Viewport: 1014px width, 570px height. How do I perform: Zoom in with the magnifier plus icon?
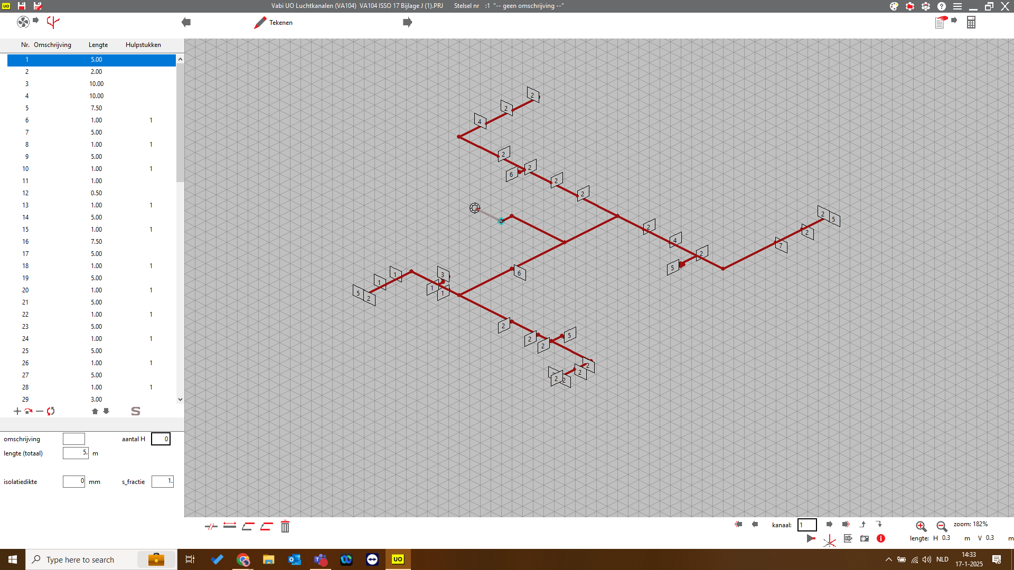921,526
